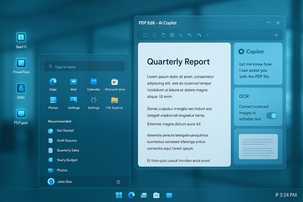Click the Quarterly Report heading
The image size is (303, 202).
click(x=178, y=62)
